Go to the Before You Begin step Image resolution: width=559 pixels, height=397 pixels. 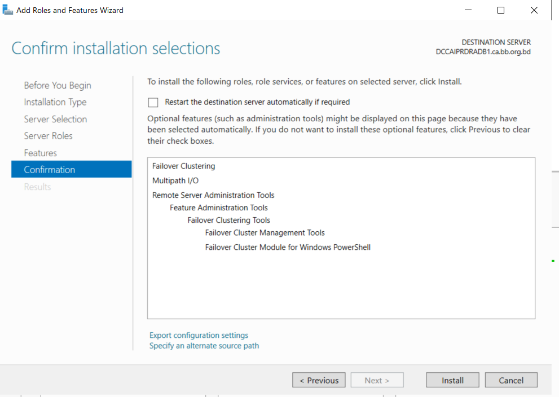point(58,86)
